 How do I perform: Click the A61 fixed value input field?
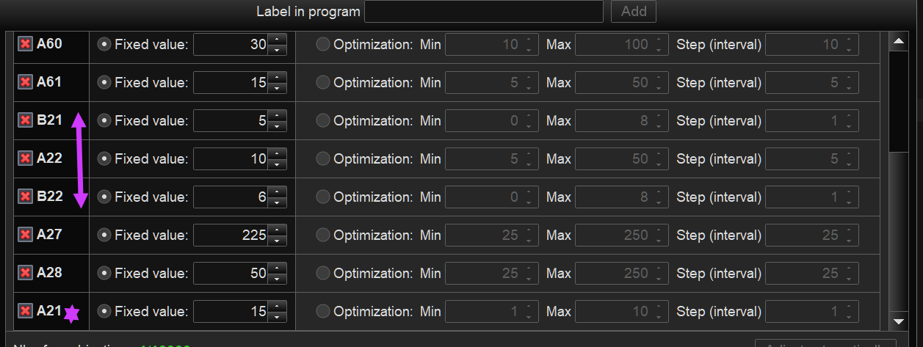231,82
